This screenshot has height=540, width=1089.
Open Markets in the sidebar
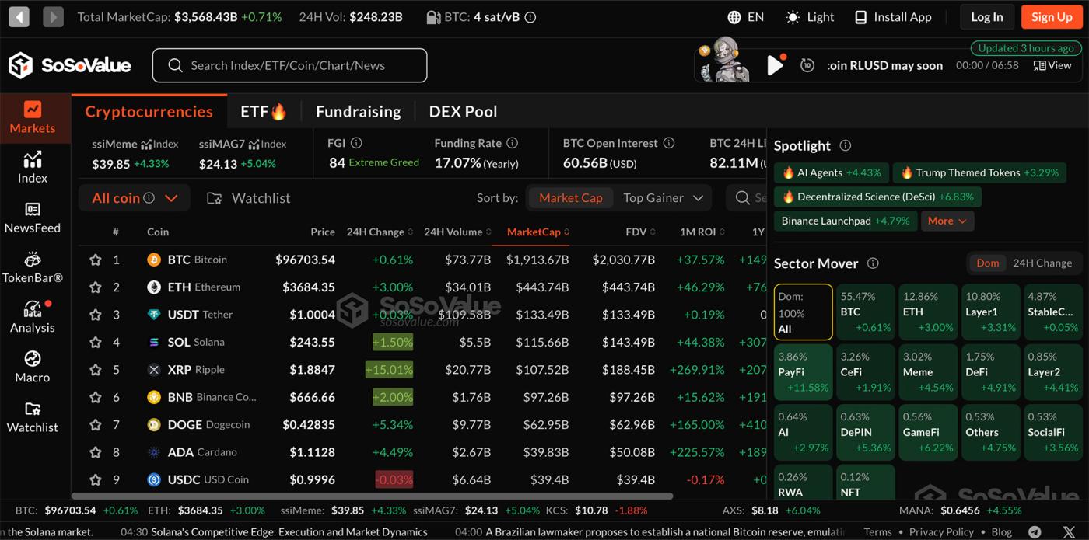32,118
